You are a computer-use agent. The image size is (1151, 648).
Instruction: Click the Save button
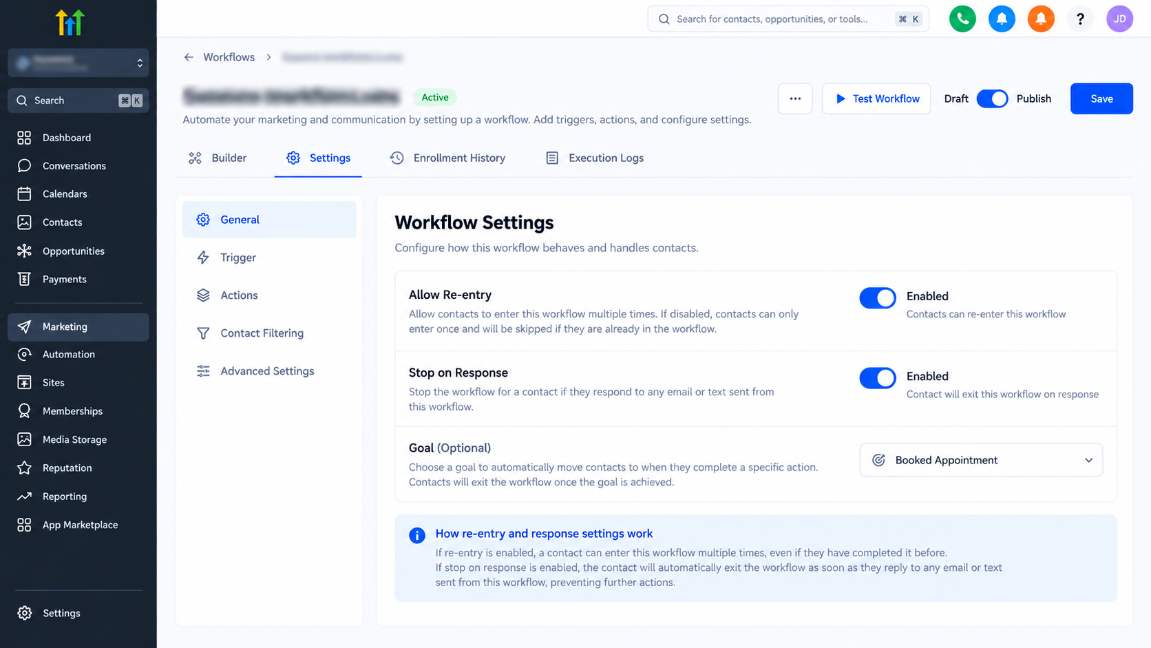[1101, 98]
